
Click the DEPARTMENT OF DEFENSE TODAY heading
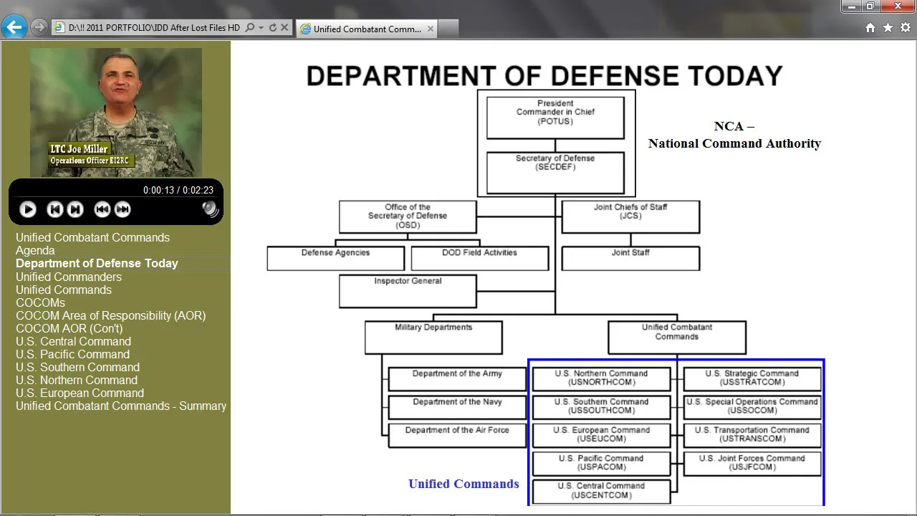point(544,76)
